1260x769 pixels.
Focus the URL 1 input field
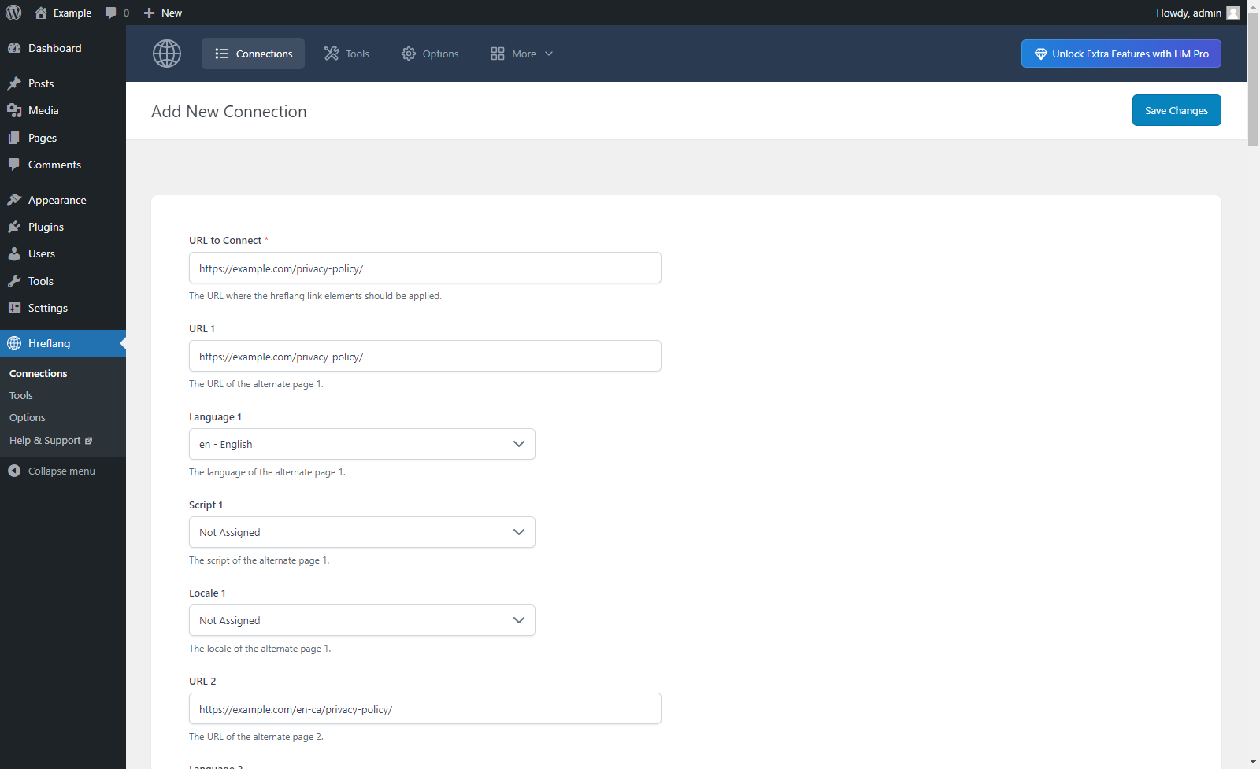point(425,356)
